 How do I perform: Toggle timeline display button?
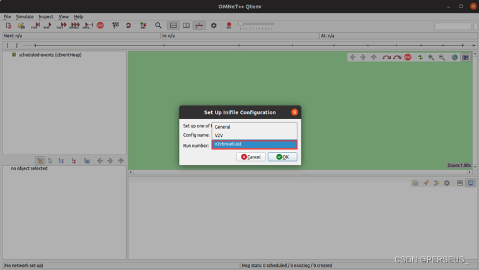coord(199,25)
